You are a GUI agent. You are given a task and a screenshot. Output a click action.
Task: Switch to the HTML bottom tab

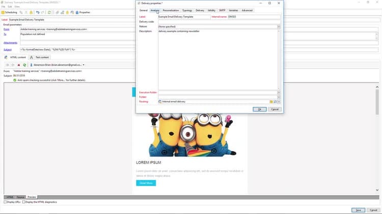(10, 197)
